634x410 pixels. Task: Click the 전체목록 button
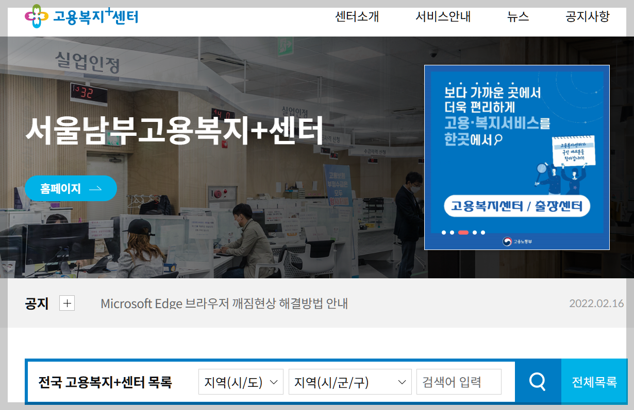[x=594, y=381]
